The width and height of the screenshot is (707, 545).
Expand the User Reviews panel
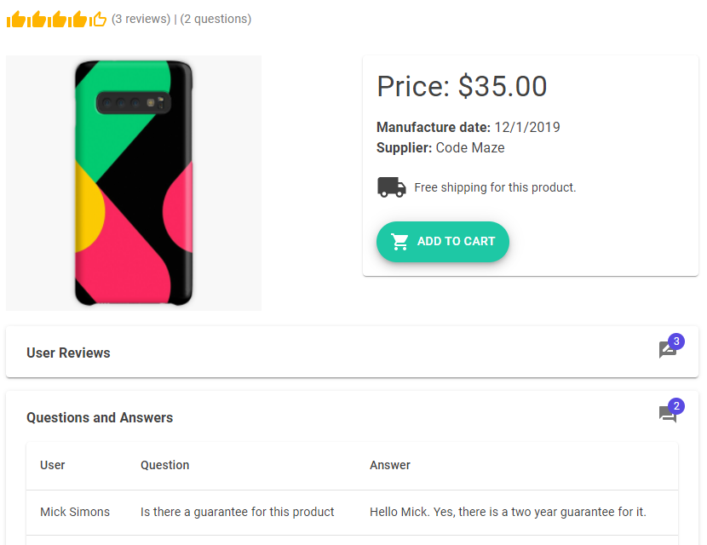(68, 353)
